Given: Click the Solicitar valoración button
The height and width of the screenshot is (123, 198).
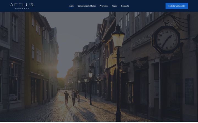Looking at the screenshot, I should (177, 6).
